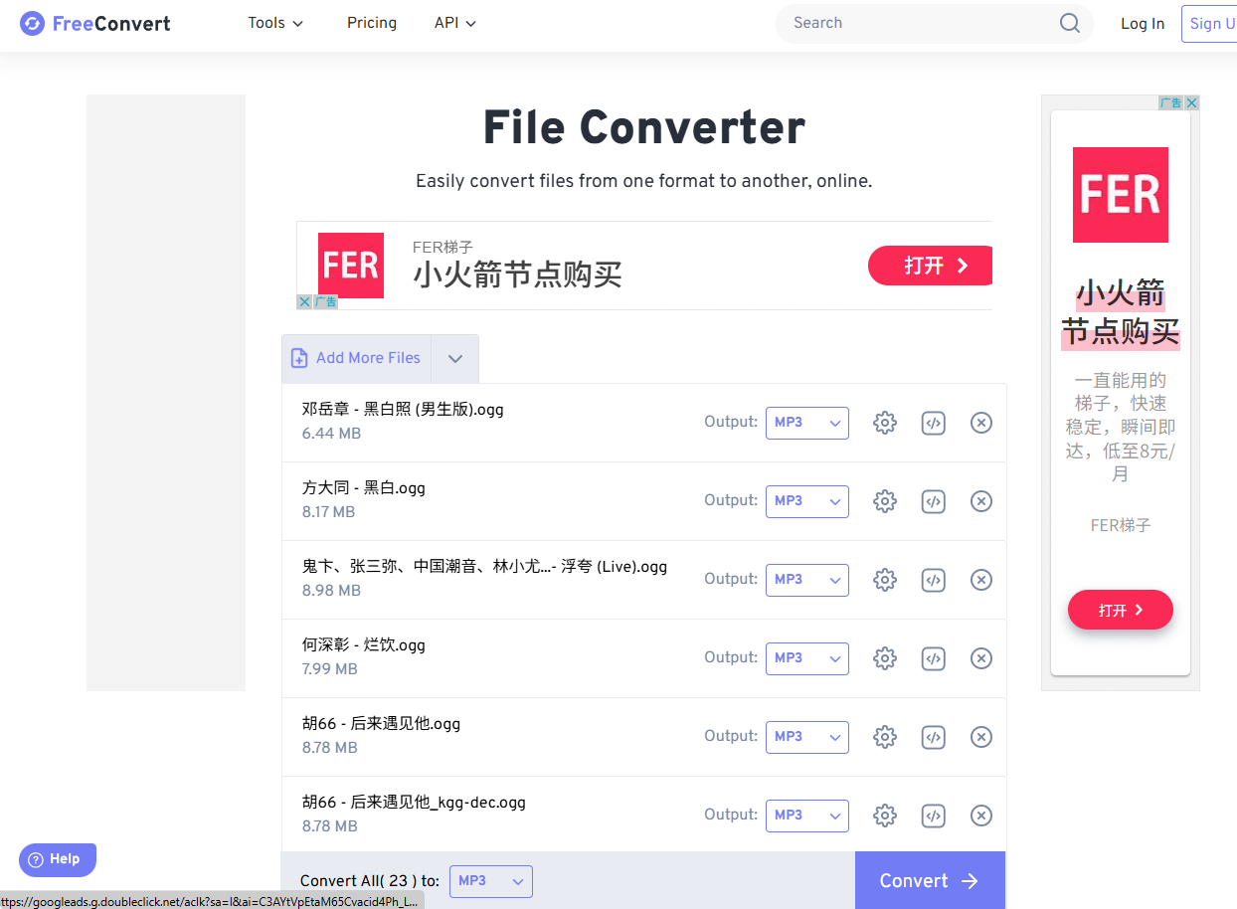Image resolution: width=1237 pixels, height=909 pixels.
Task: Click code icon for 浮夸 (Live) file
Action: (x=933, y=580)
